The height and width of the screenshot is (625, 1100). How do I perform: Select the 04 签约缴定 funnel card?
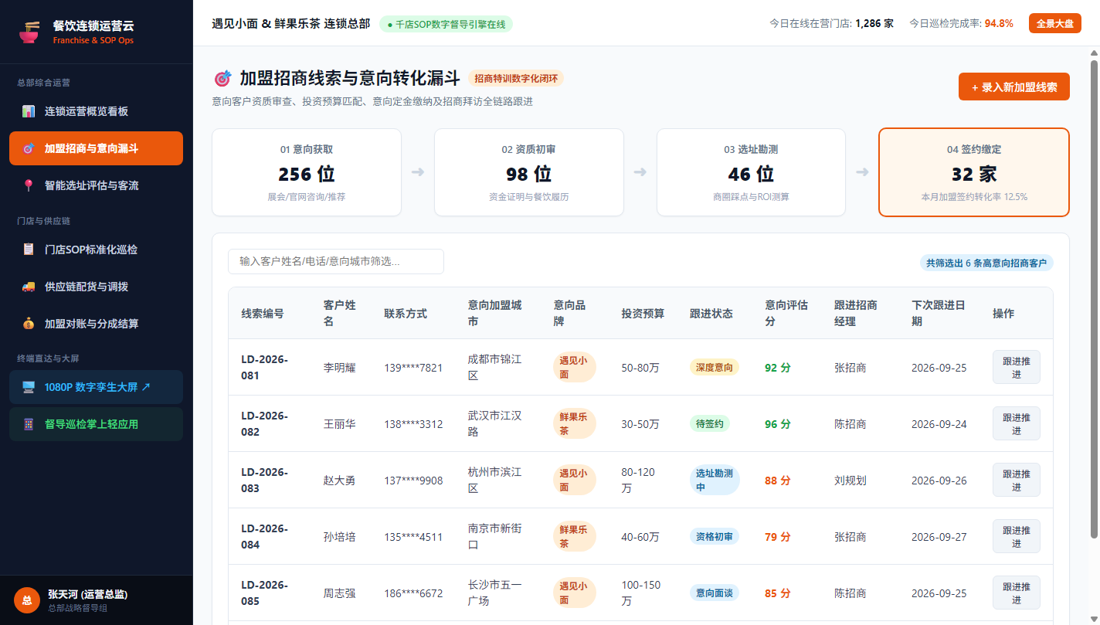point(974,172)
